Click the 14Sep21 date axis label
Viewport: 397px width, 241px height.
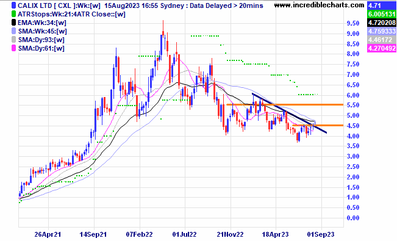(93, 234)
